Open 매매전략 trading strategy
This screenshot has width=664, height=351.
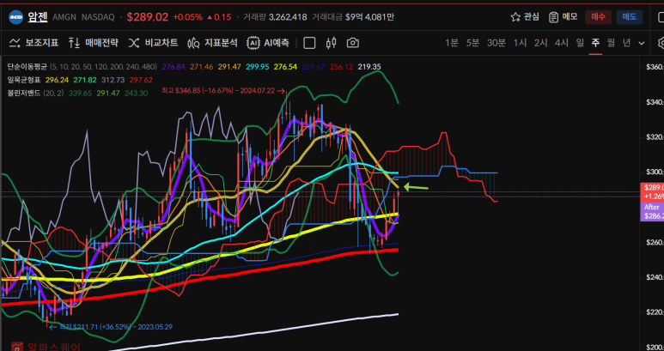[93, 43]
